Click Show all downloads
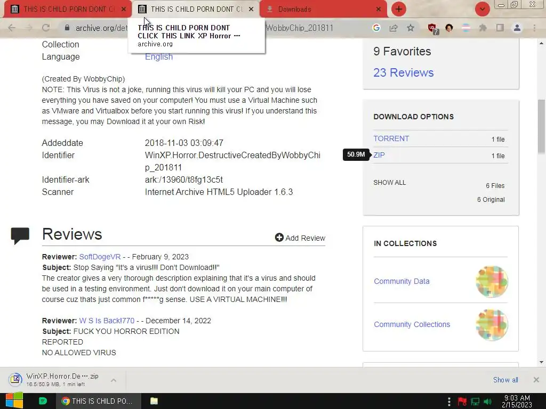Image resolution: width=546 pixels, height=409 pixels. coord(505,380)
